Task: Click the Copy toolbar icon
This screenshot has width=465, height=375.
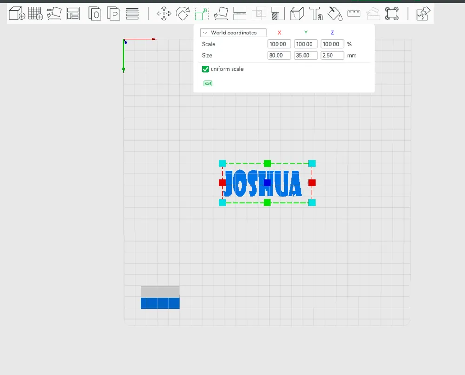Action: (x=95, y=13)
